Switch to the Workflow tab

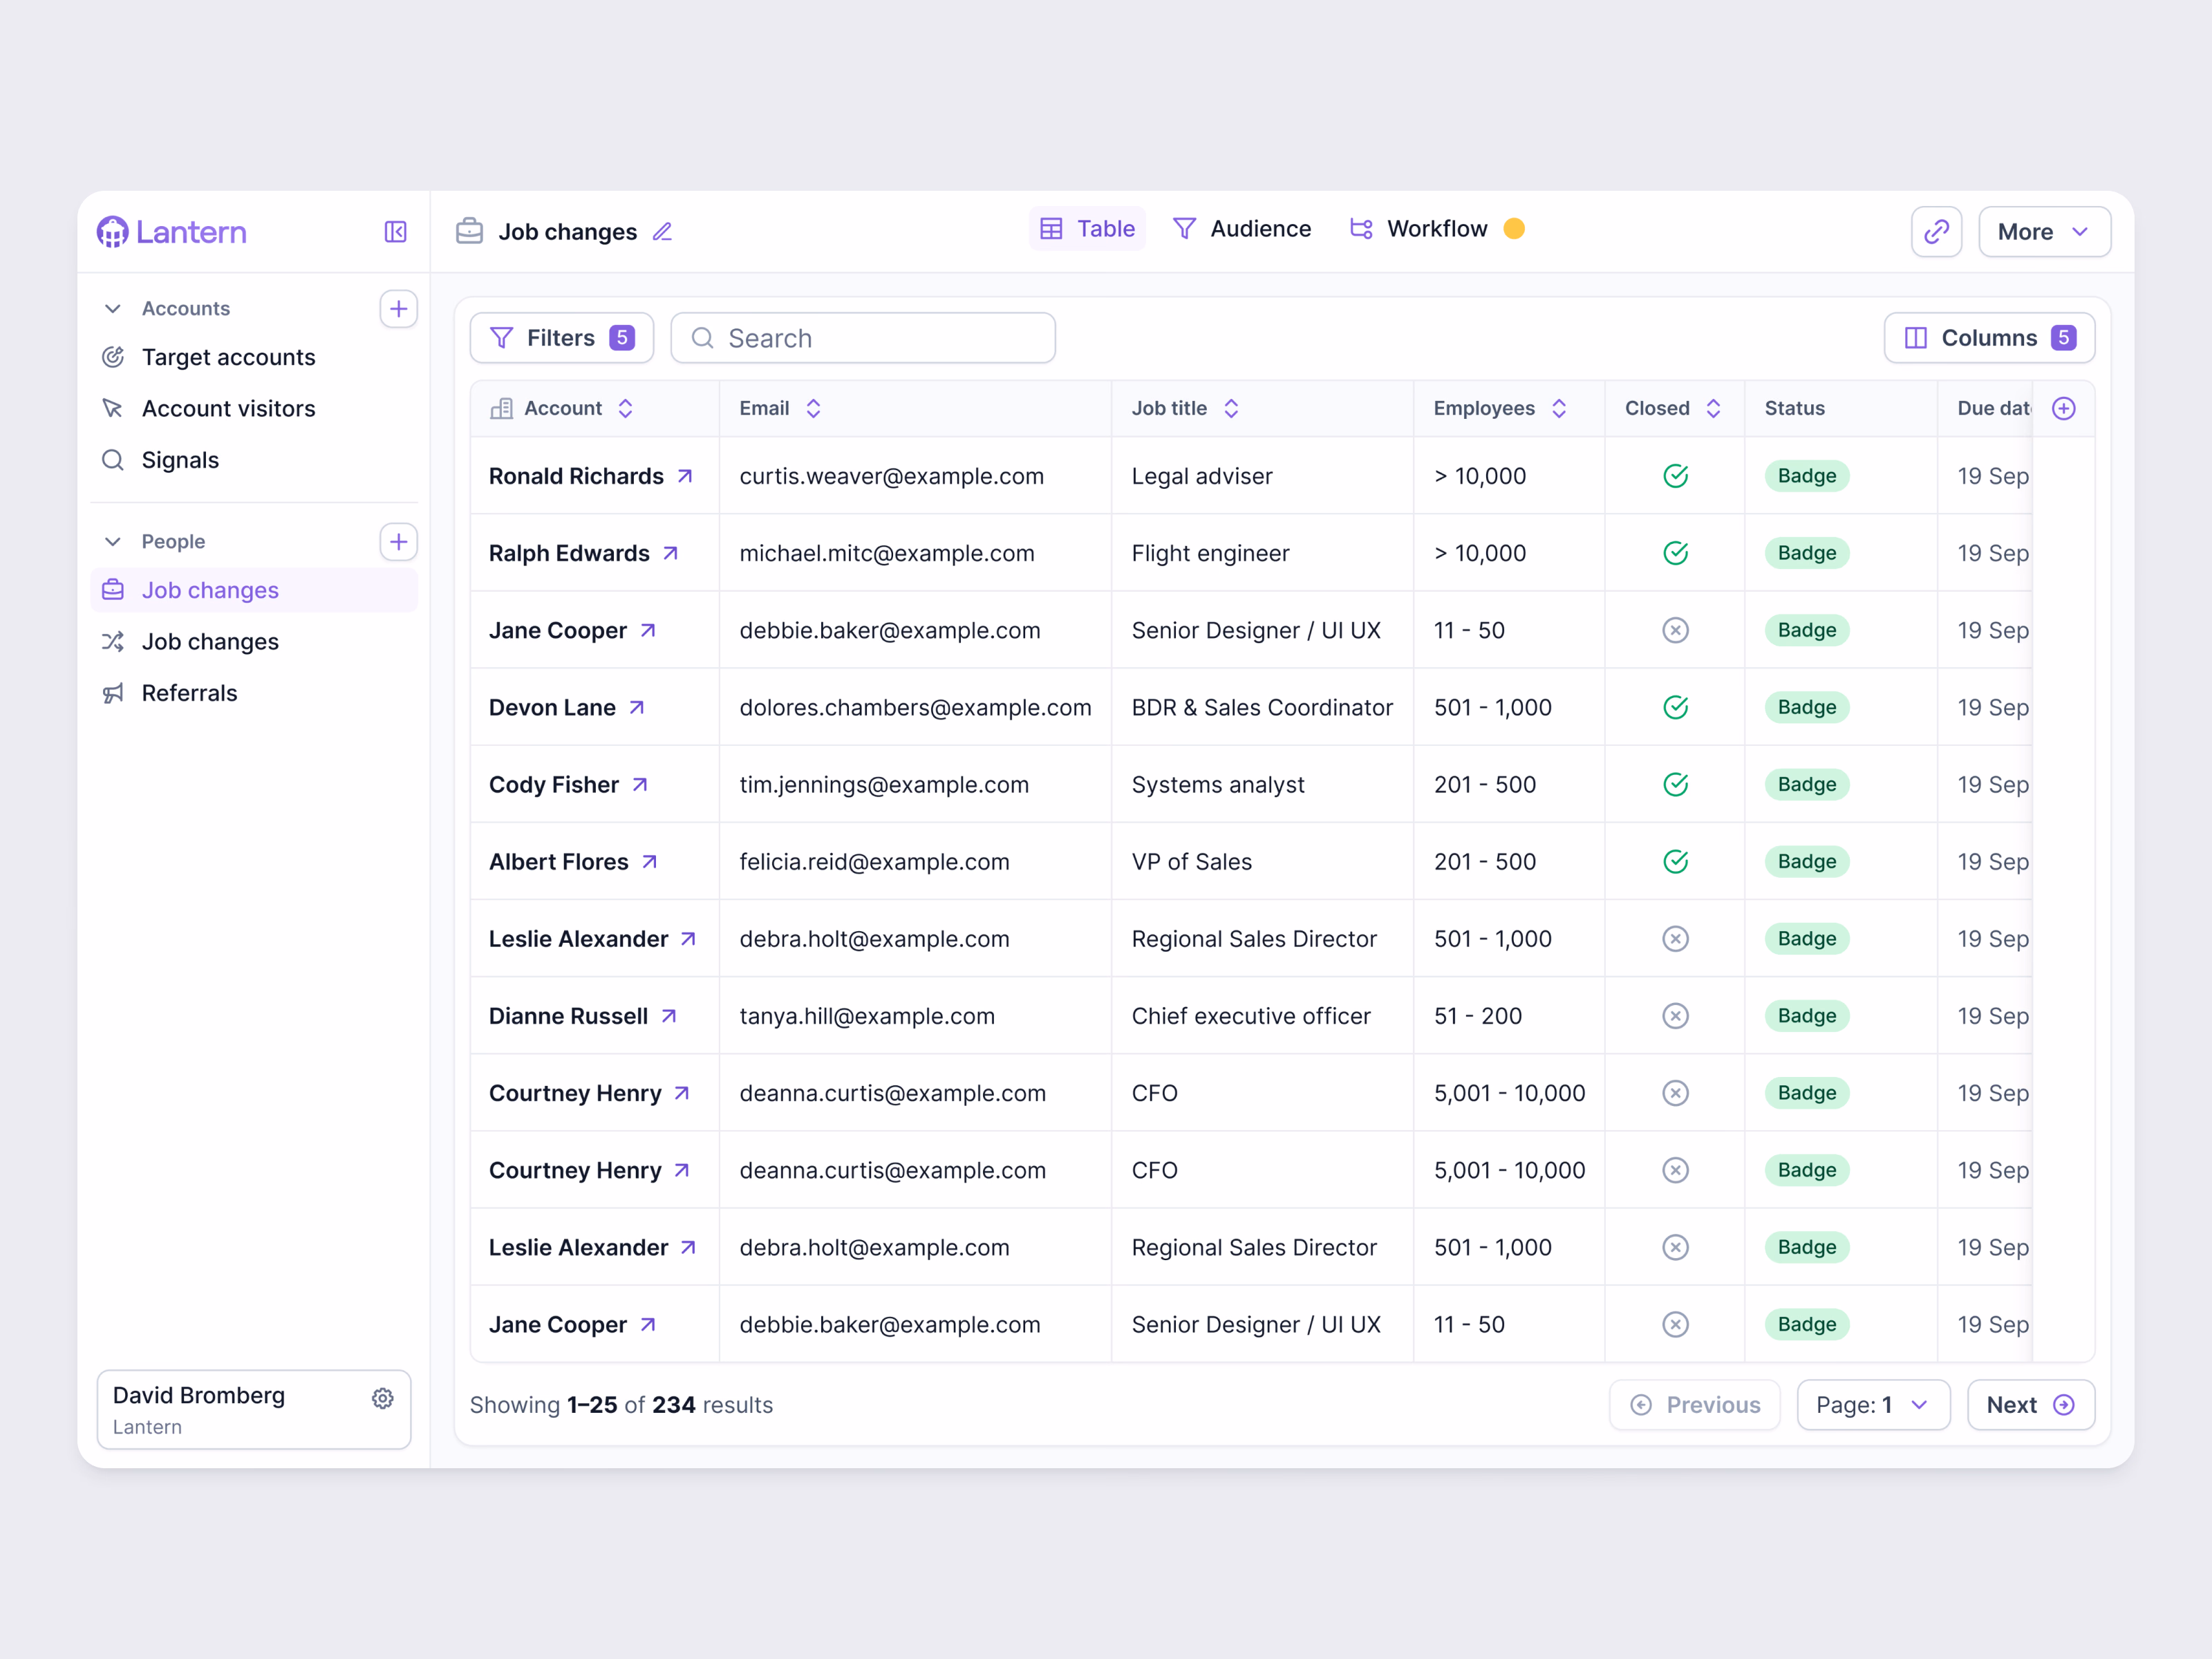point(1436,229)
